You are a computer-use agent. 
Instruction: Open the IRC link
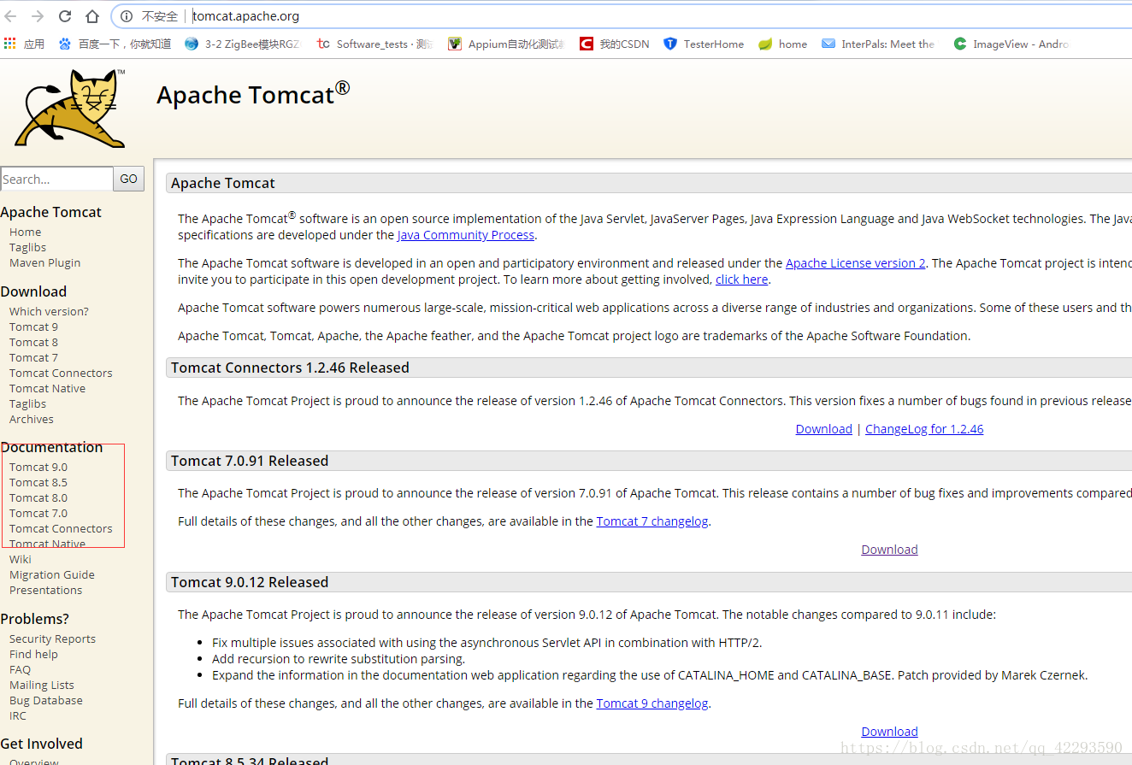click(x=17, y=715)
